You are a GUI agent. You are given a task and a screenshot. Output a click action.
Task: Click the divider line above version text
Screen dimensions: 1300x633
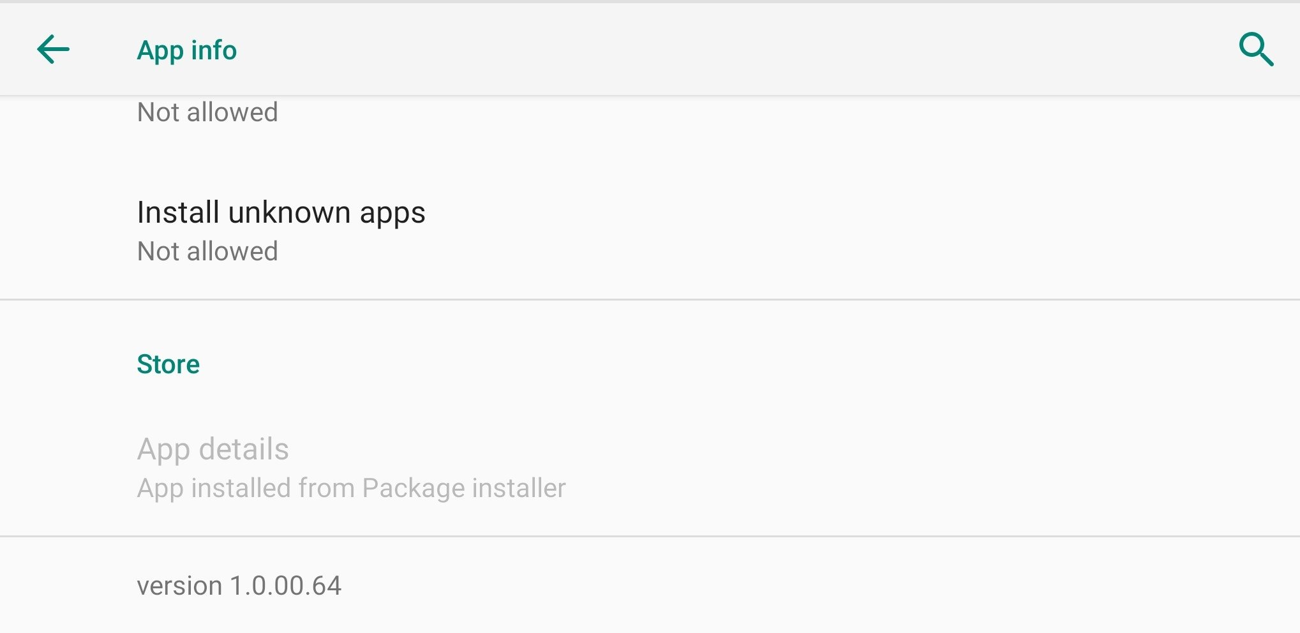click(x=650, y=536)
